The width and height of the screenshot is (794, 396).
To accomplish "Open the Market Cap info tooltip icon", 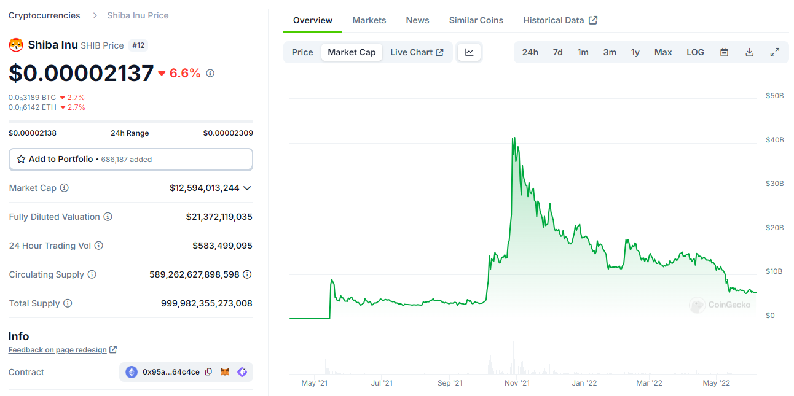I will coord(64,188).
